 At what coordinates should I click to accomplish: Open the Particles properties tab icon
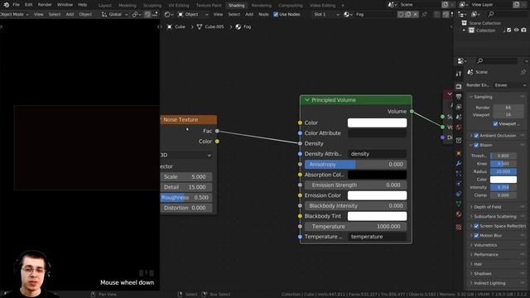click(x=459, y=174)
